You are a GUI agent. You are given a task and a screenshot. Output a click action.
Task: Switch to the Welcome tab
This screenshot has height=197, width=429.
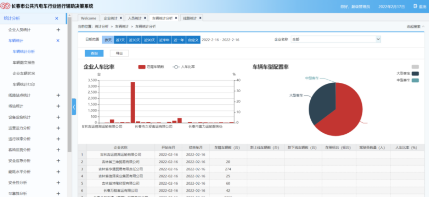(89, 18)
